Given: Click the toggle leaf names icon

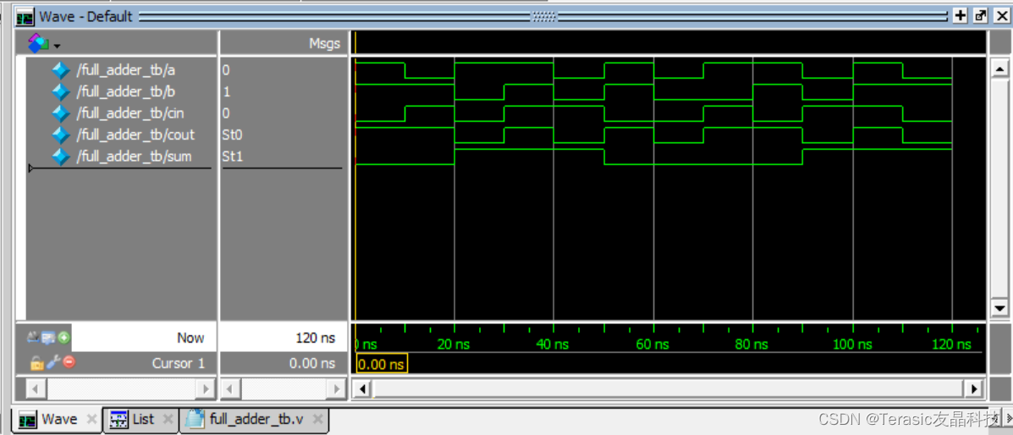Looking at the screenshot, I should [33, 337].
